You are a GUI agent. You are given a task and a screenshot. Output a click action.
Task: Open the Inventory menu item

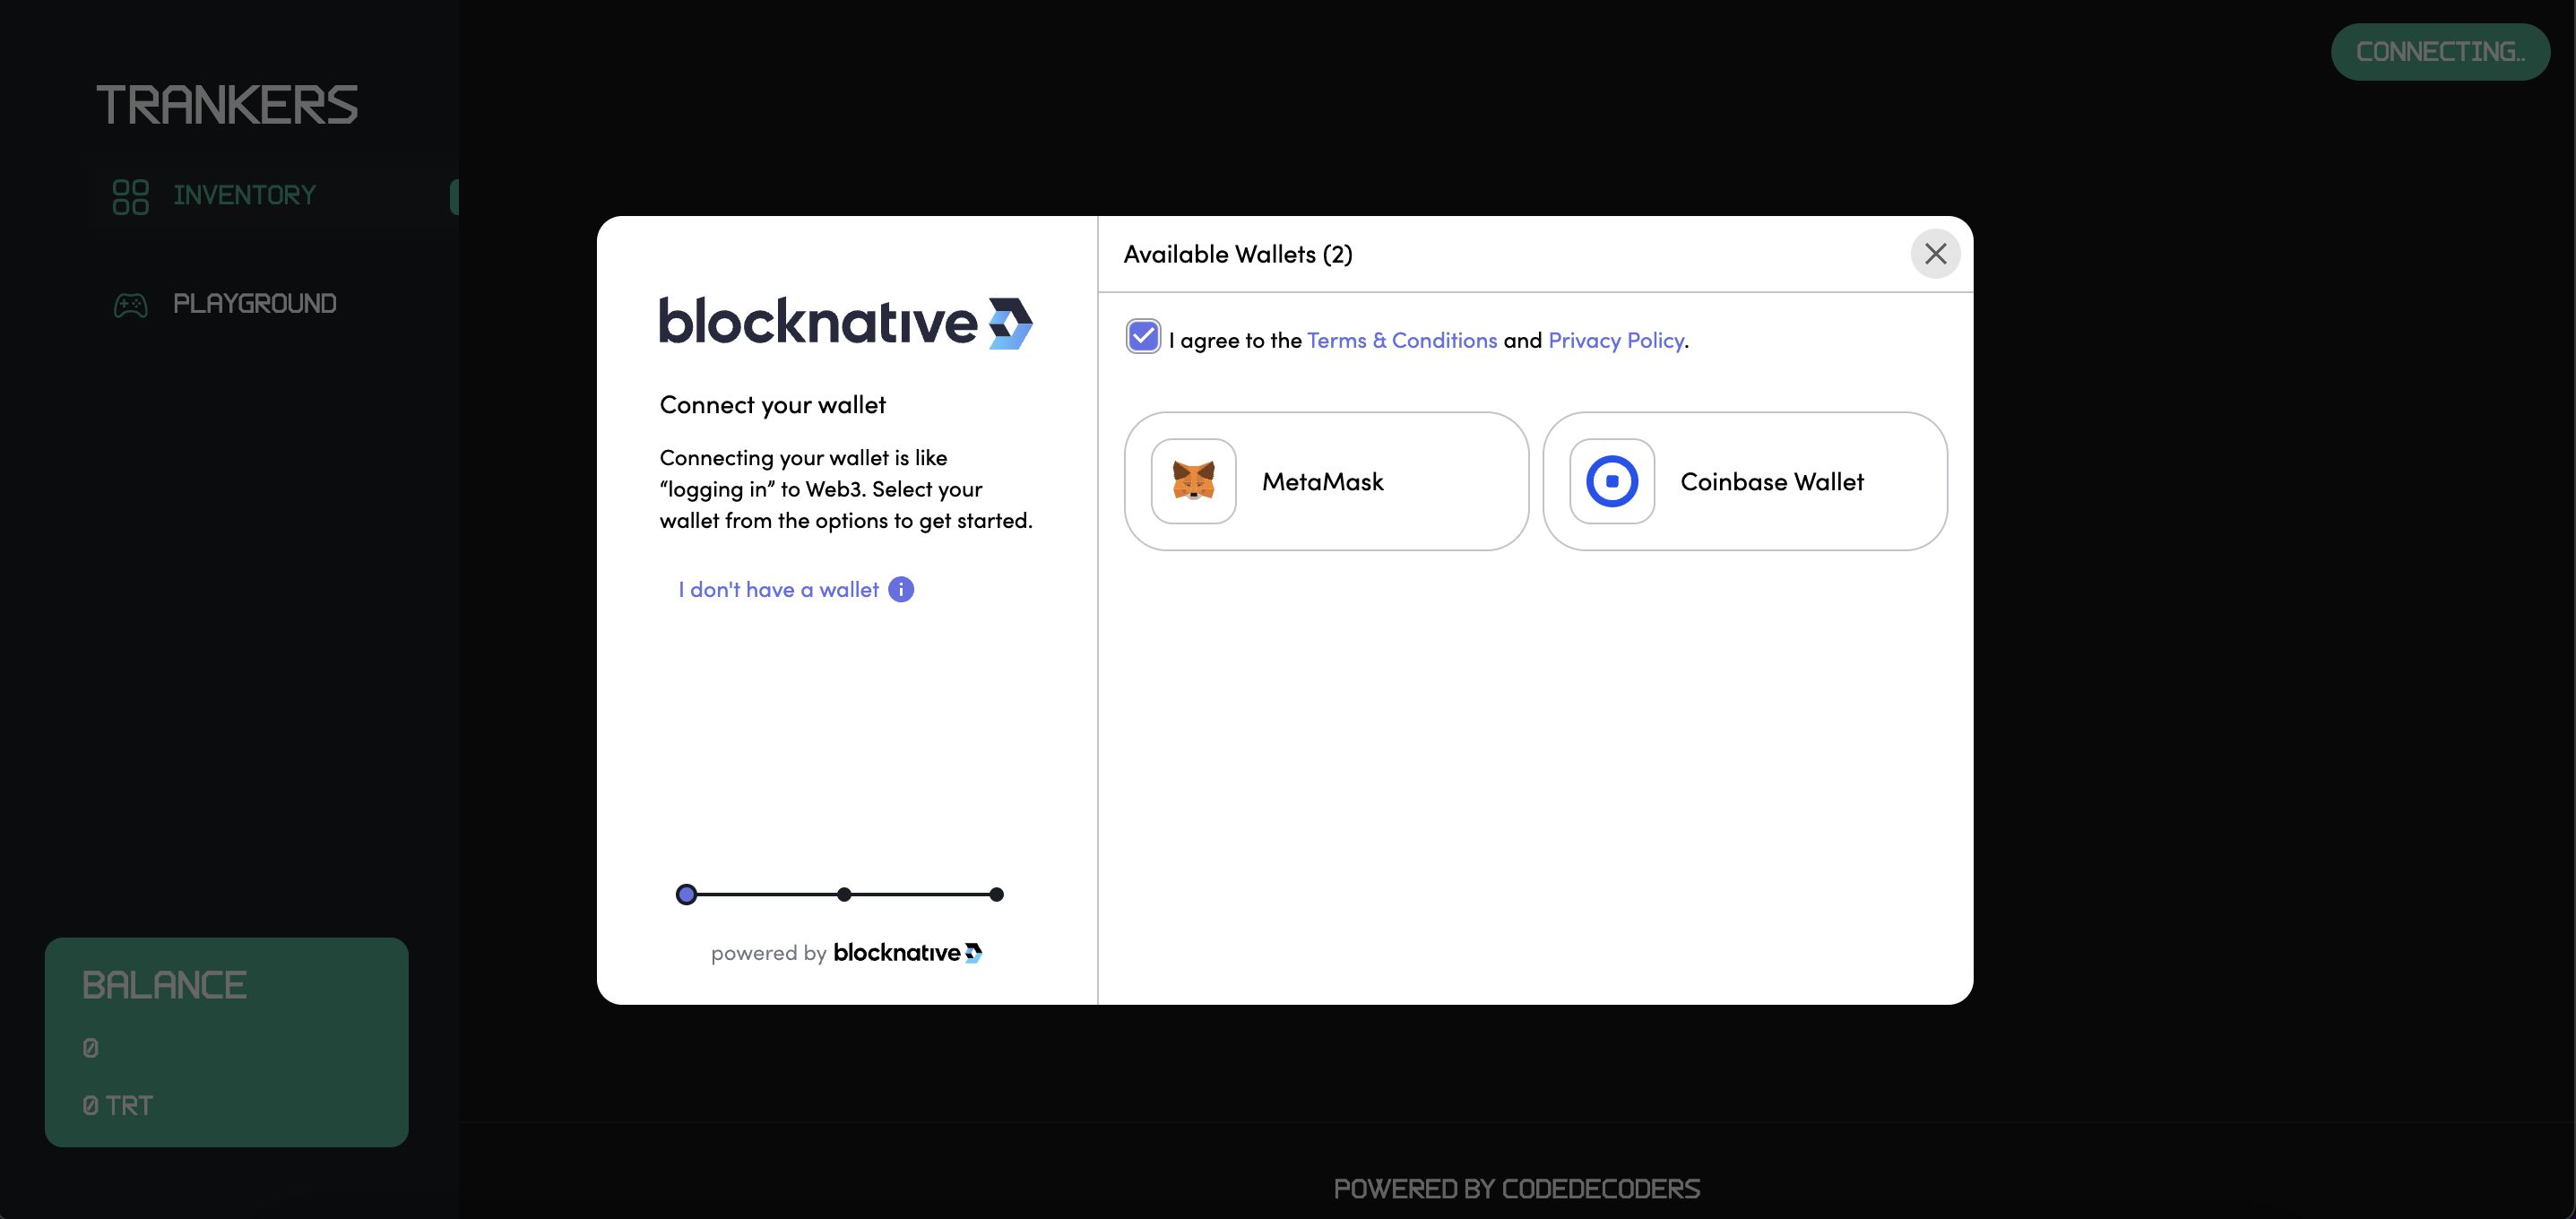click(x=244, y=195)
